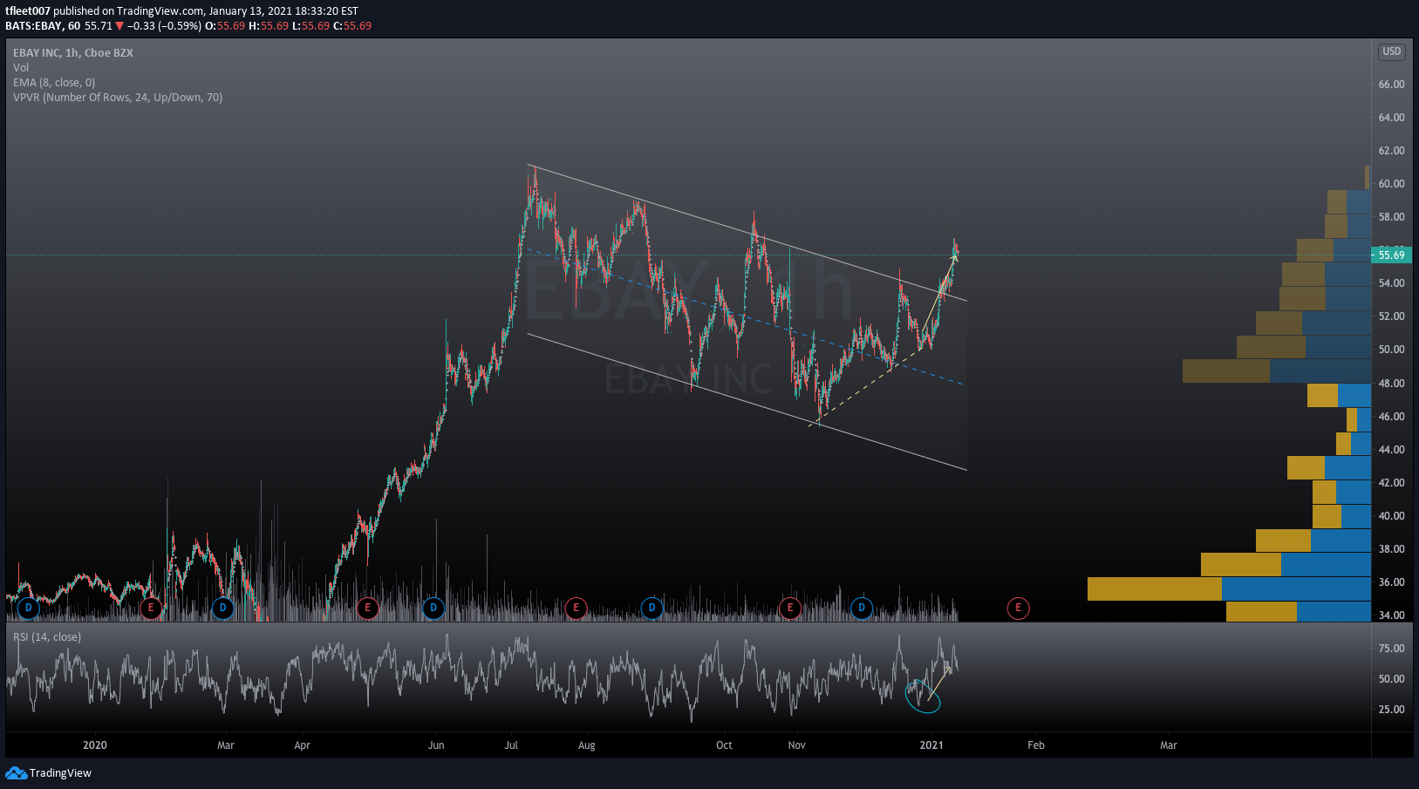
Task: Open the dividend marker just before Mar 2020
Action: coord(223,608)
